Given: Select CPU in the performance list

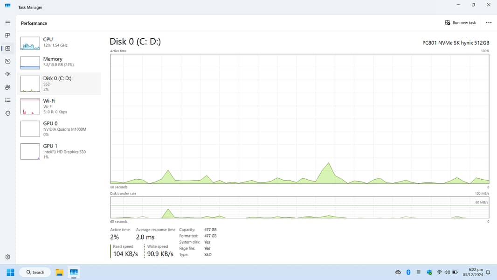Looking at the screenshot, I should tap(59, 42).
